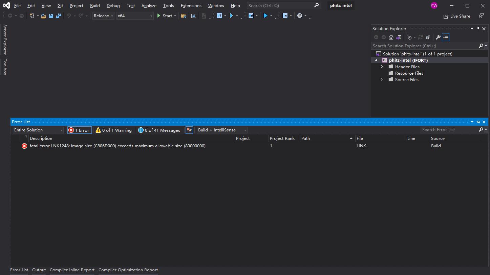Click the Pending Changes Filter clock icon
This screenshot has width=490, height=275.
pyautogui.click(x=409, y=37)
